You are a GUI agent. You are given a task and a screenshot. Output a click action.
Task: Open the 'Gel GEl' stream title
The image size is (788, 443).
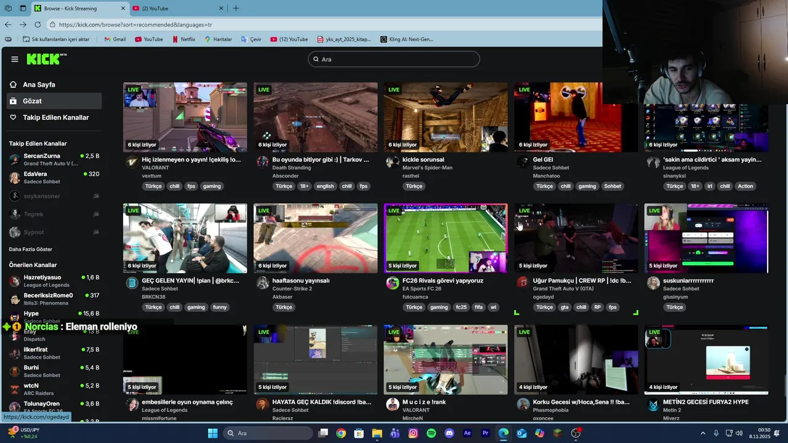click(543, 159)
